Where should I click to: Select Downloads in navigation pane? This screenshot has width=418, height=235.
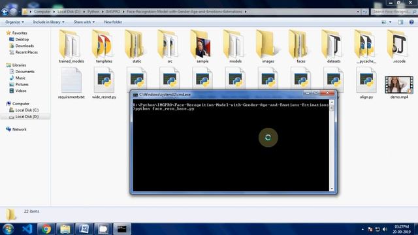click(x=25, y=46)
